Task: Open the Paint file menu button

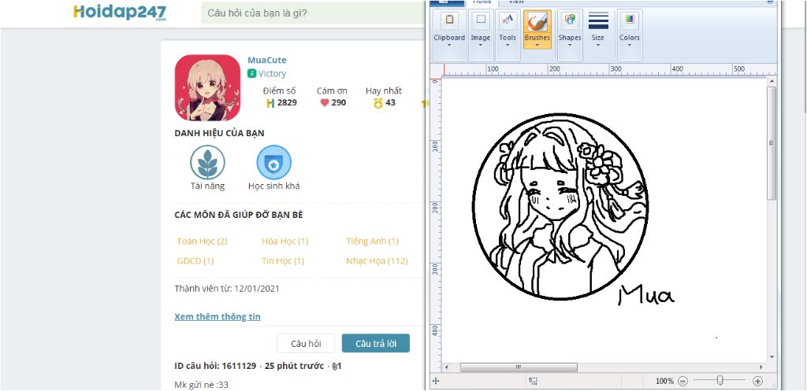Action: pos(447,2)
